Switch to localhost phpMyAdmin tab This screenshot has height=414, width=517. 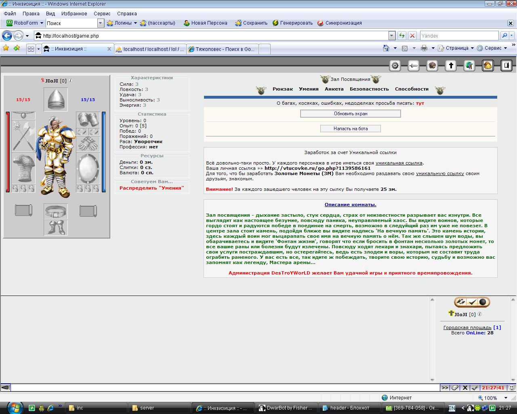(150, 49)
